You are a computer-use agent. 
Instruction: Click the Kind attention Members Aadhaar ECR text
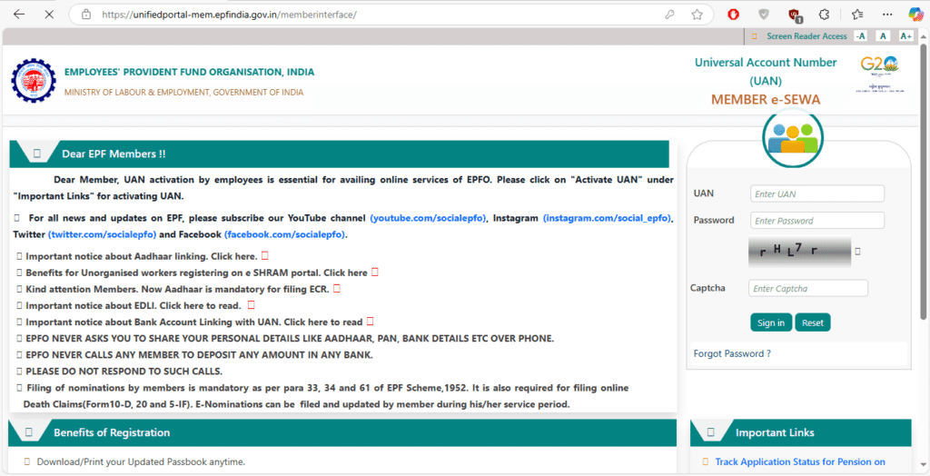(x=177, y=289)
